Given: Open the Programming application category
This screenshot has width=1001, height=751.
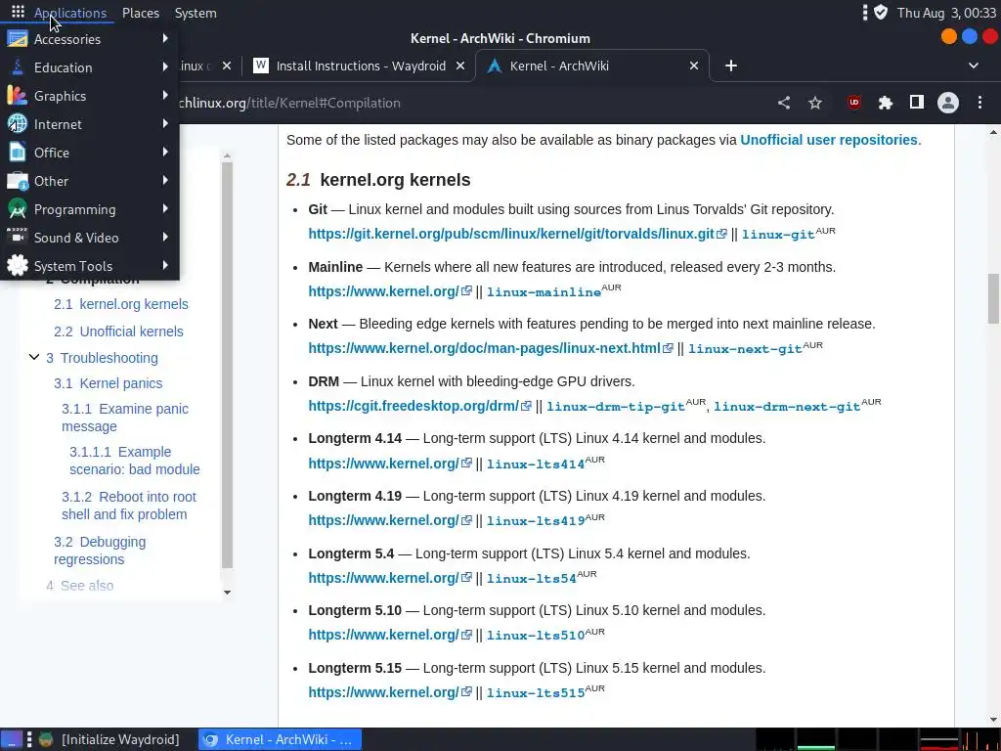Looking at the screenshot, I should (x=89, y=209).
